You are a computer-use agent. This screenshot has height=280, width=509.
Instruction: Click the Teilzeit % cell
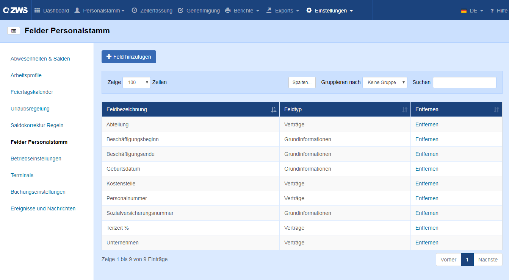click(191, 228)
